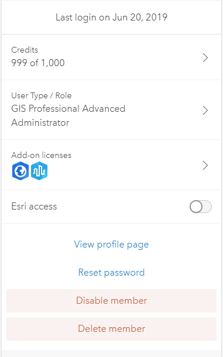Expand the Add-on licenses section
The width and height of the screenshot is (223, 357).
click(111, 165)
